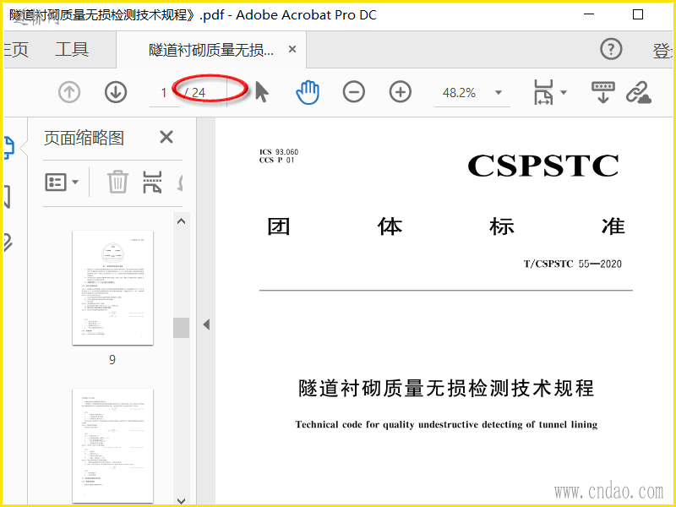Expand the page fit options dropdown
Screen dimensions: 676x507
pyautogui.click(x=564, y=92)
